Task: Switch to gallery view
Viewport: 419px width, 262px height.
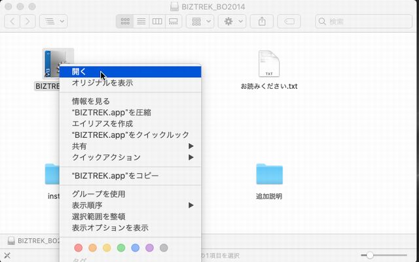Action: (x=173, y=22)
